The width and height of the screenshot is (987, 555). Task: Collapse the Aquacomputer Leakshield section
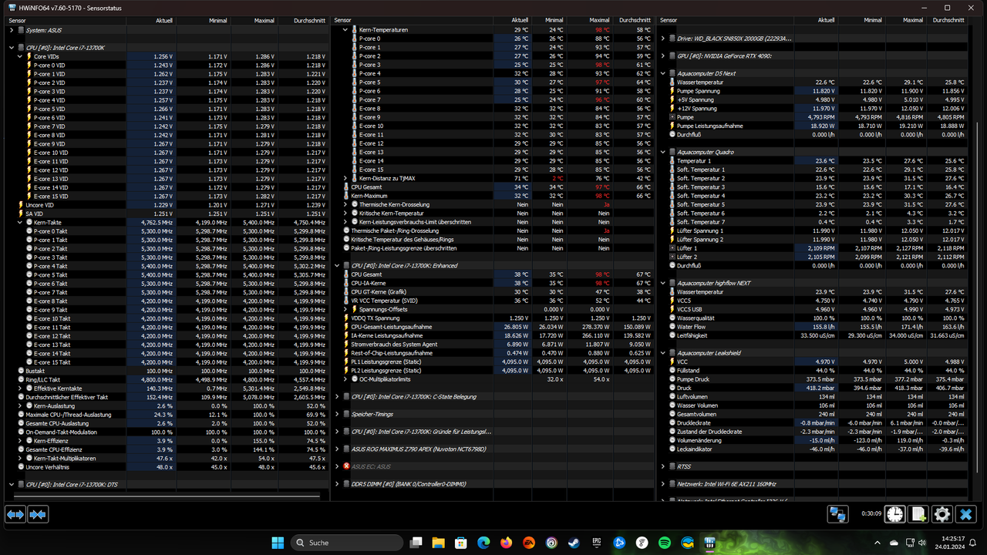click(663, 353)
